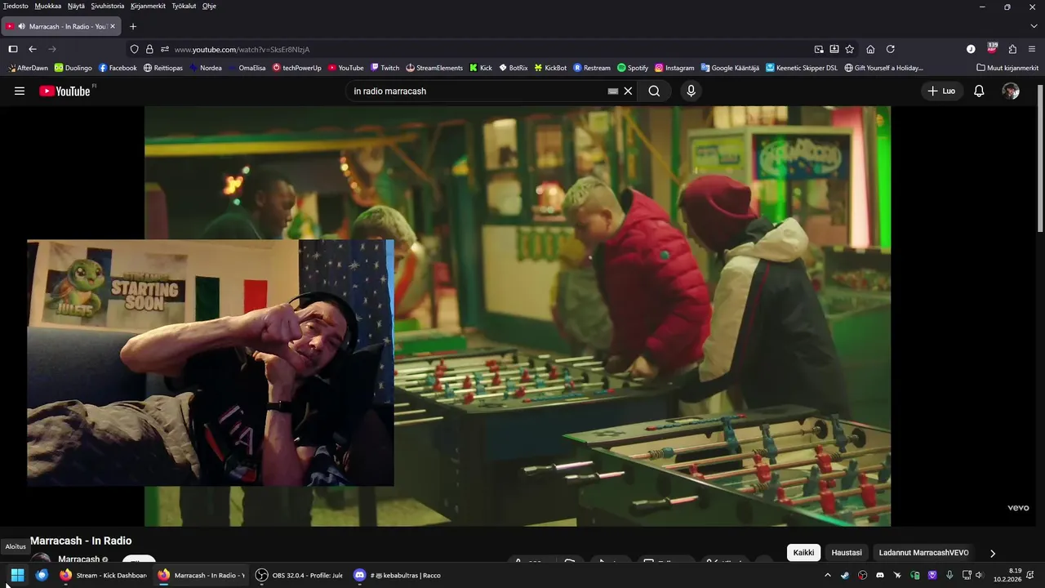Open Nordea bookmark
Image resolution: width=1045 pixels, height=588 pixels.
[206, 68]
